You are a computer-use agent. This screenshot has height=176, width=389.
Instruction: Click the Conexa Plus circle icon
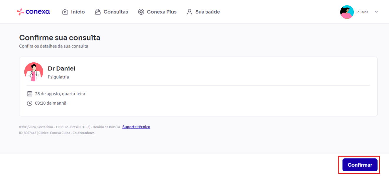(141, 12)
